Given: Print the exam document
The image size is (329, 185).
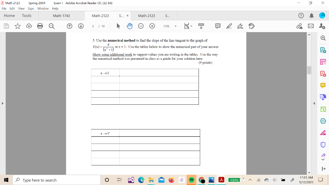Looking at the screenshot, I should coord(40,26).
